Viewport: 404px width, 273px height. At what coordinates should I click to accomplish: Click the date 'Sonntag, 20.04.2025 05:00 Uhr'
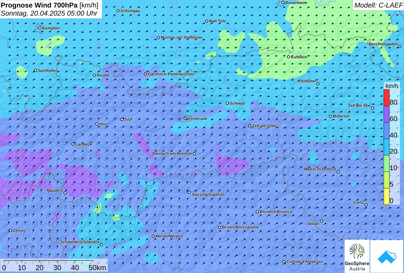[49, 13]
